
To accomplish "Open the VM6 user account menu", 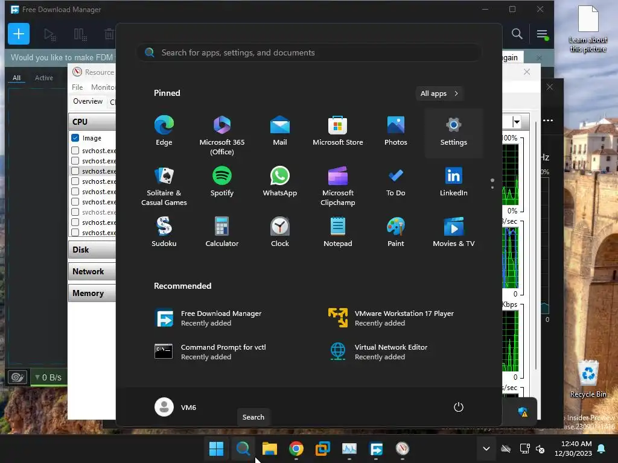I will pyautogui.click(x=176, y=407).
